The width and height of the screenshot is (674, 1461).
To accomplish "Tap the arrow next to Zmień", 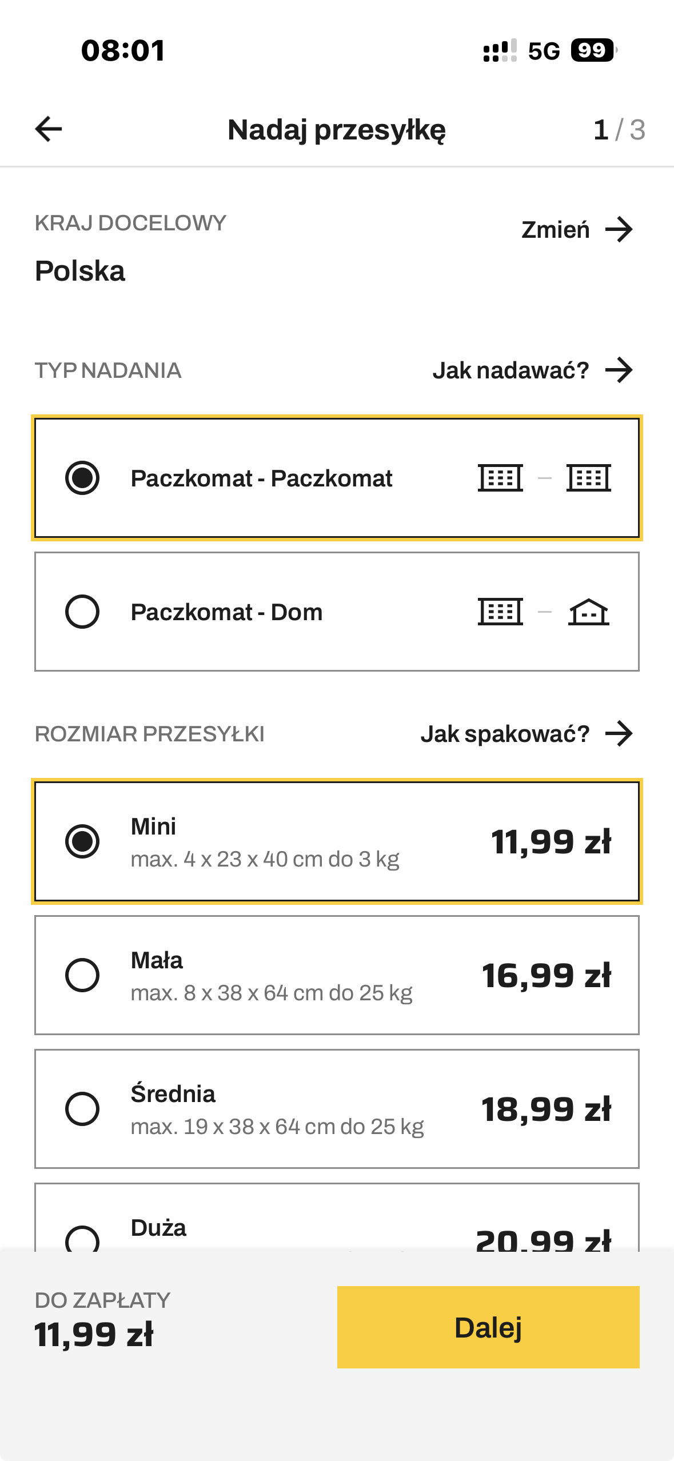I will [619, 230].
